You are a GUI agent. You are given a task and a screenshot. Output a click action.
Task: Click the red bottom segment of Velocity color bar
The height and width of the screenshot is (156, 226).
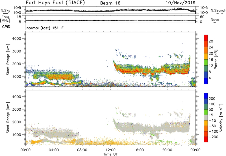click(206, 139)
